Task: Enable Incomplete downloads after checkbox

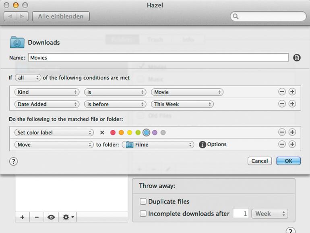Action: pos(143,214)
